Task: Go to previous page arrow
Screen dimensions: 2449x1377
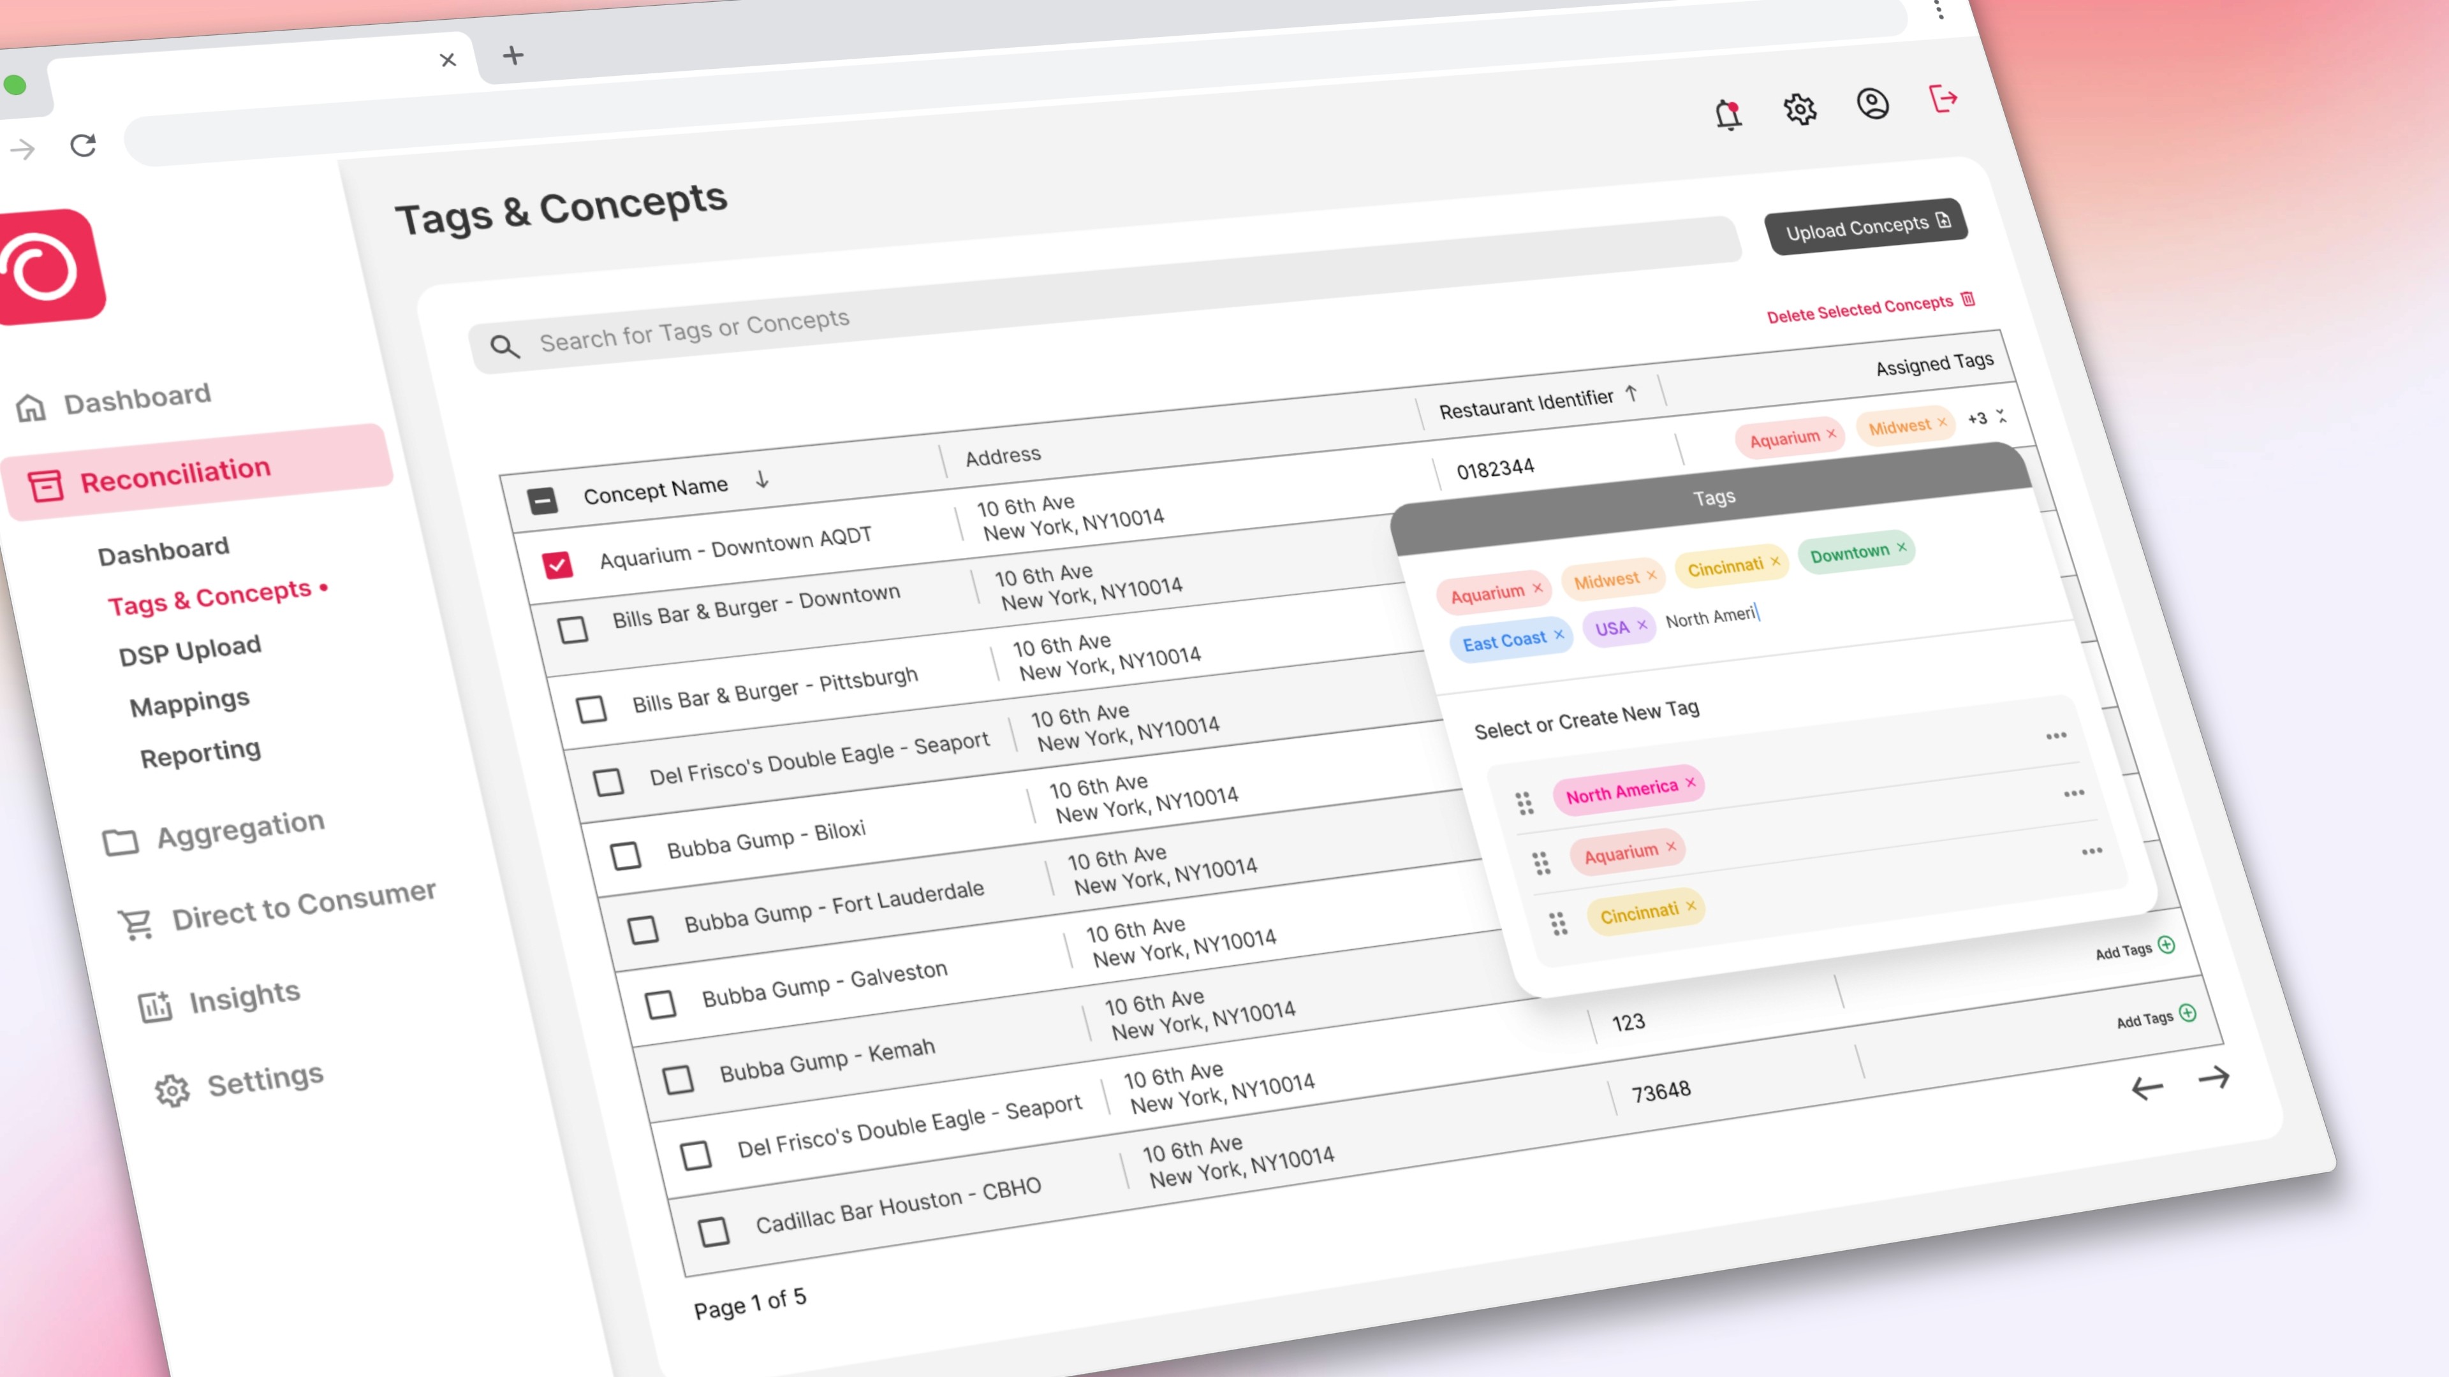Action: click(x=2147, y=1087)
